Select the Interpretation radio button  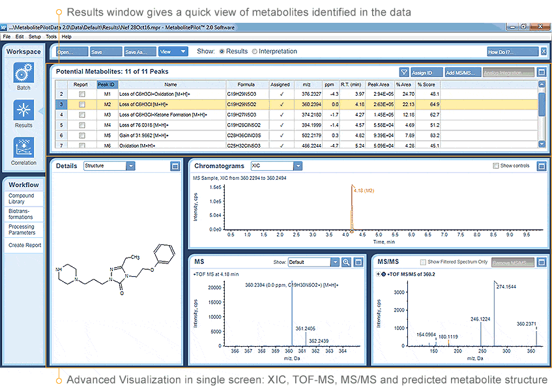click(x=255, y=51)
